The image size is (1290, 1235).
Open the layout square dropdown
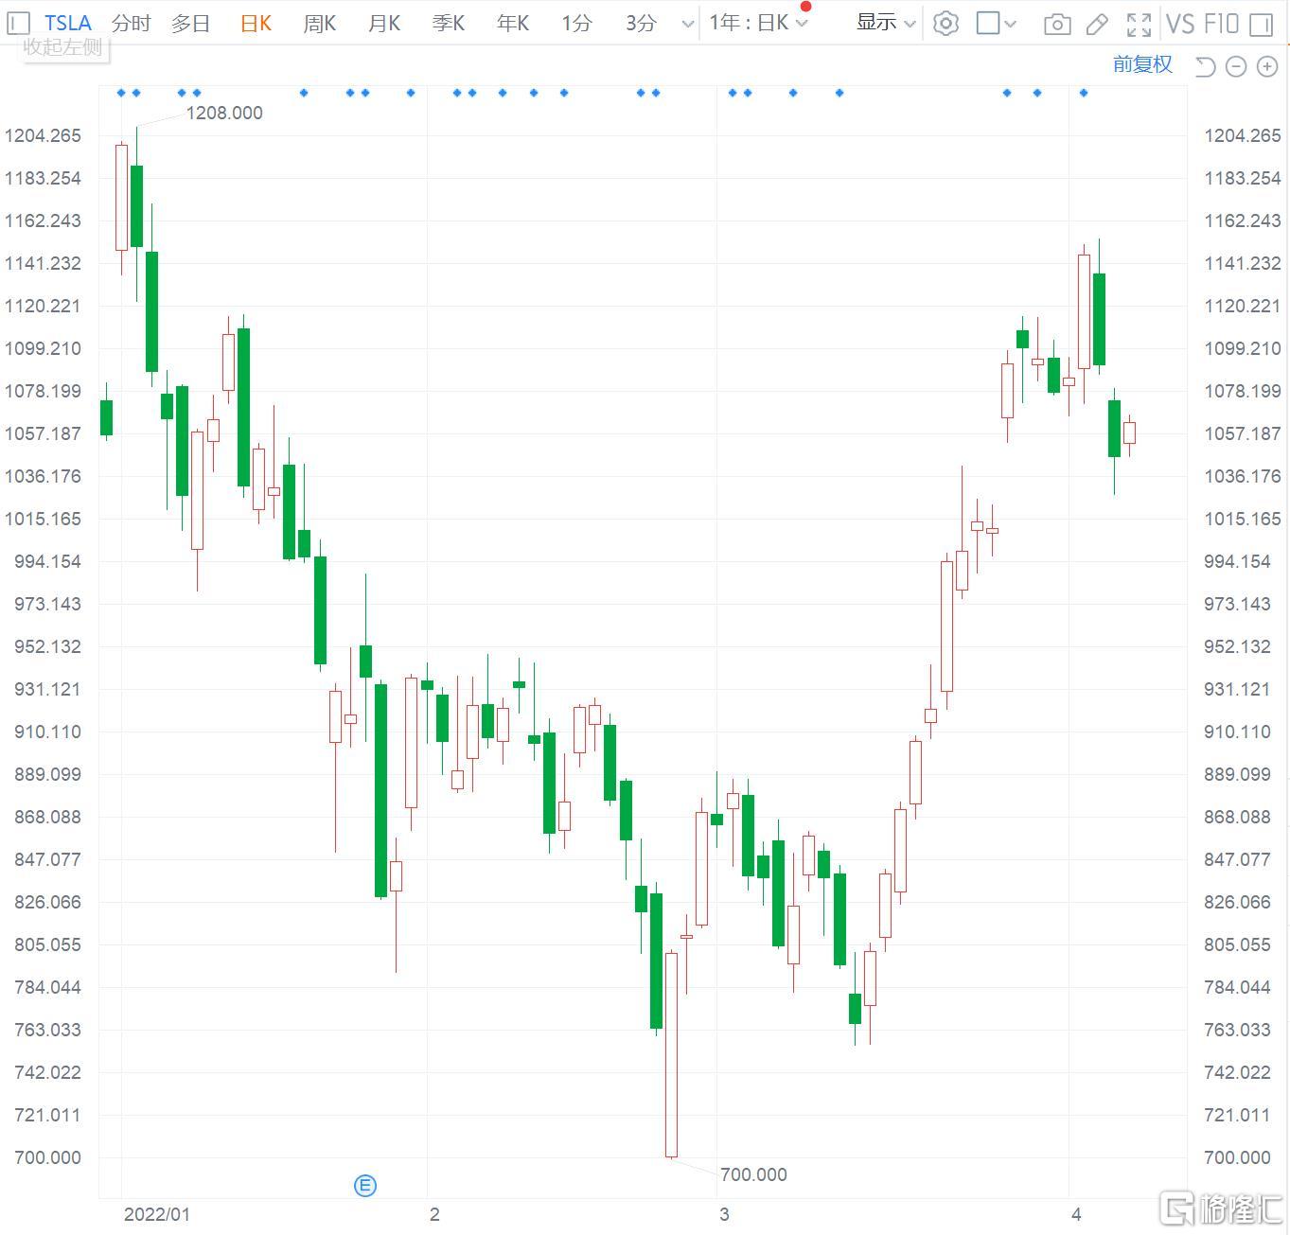click(x=996, y=23)
